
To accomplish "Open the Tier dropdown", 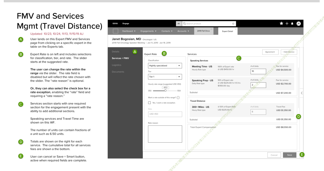I will (165, 77).
